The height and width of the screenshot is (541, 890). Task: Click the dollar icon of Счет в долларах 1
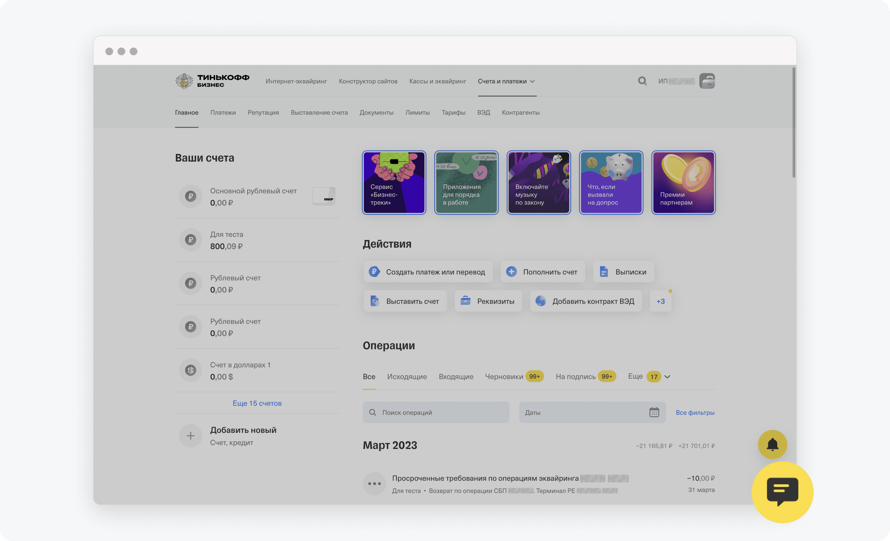click(191, 370)
